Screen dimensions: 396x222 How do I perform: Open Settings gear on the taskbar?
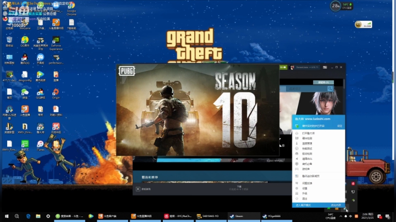click(48, 216)
